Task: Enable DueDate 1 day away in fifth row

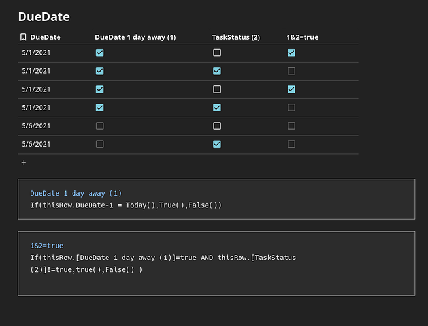Action: coord(99,126)
